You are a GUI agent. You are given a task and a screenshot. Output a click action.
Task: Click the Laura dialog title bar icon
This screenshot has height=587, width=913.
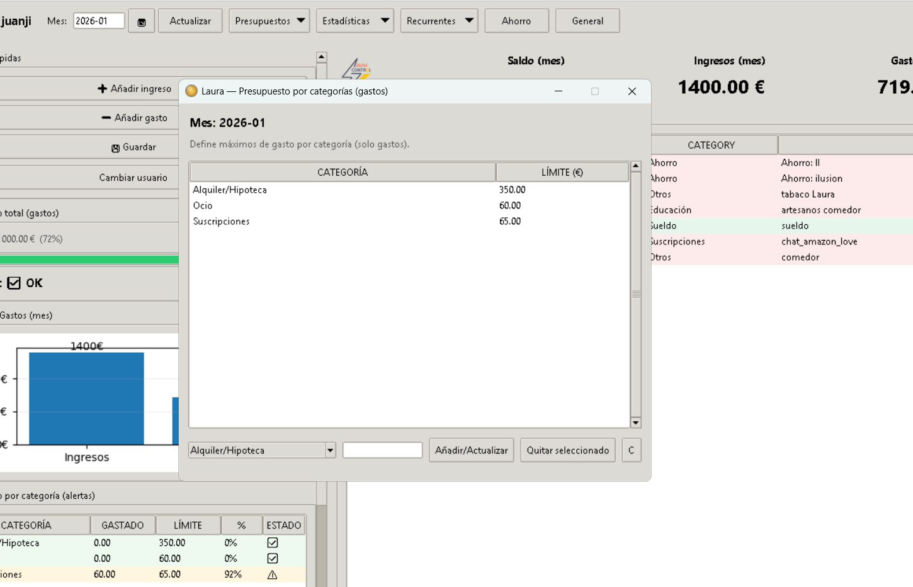tap(192, 91)
